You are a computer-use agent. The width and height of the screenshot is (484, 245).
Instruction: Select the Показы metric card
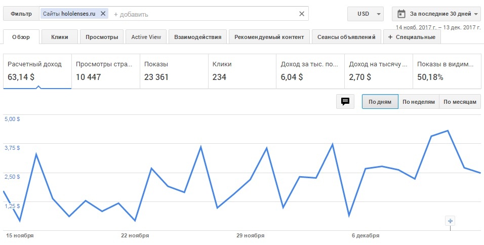[x=173, y=71]
